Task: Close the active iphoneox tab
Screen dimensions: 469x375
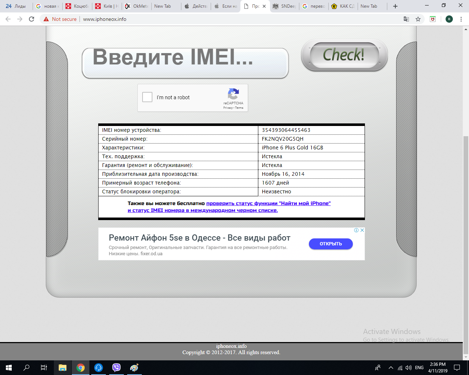Action: 264,6
